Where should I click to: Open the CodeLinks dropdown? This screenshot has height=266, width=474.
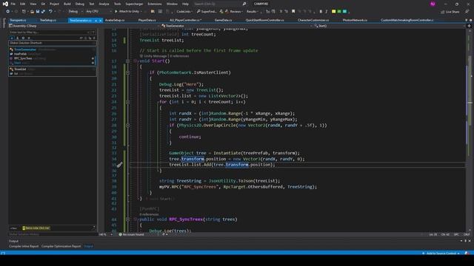click(184, 12)
